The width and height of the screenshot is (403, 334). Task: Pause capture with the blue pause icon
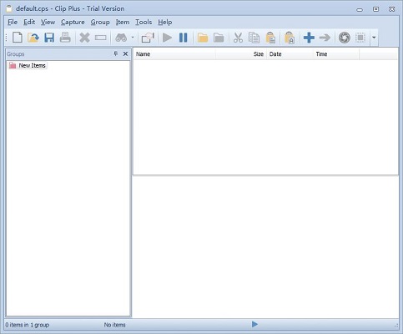pyautogui.click(x=184, y=38)
